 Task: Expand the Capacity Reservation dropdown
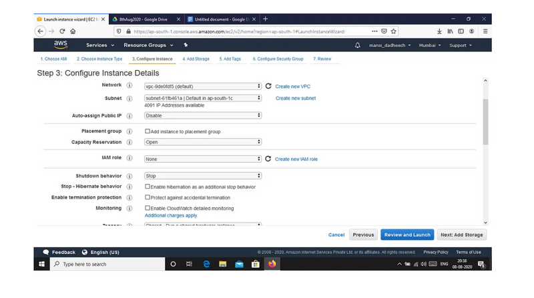pos(203,142)
